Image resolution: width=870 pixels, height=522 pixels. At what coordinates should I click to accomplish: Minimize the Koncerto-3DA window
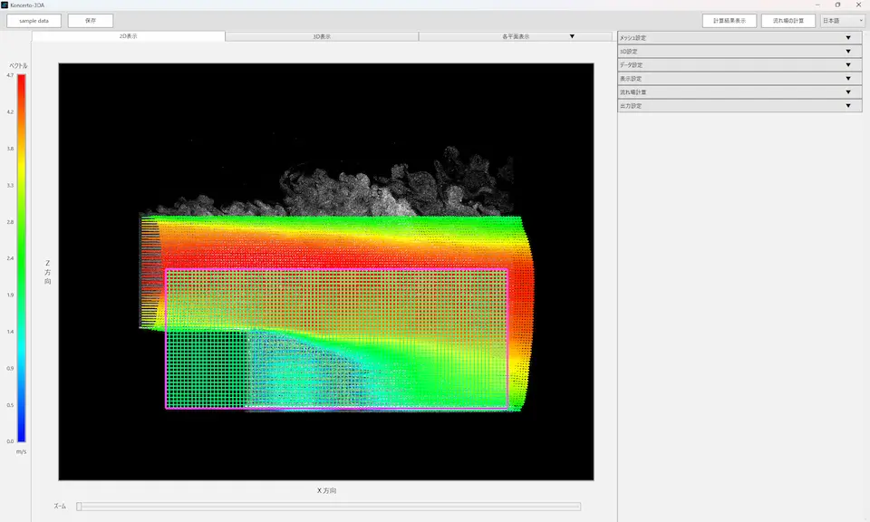tap(817, 5)
